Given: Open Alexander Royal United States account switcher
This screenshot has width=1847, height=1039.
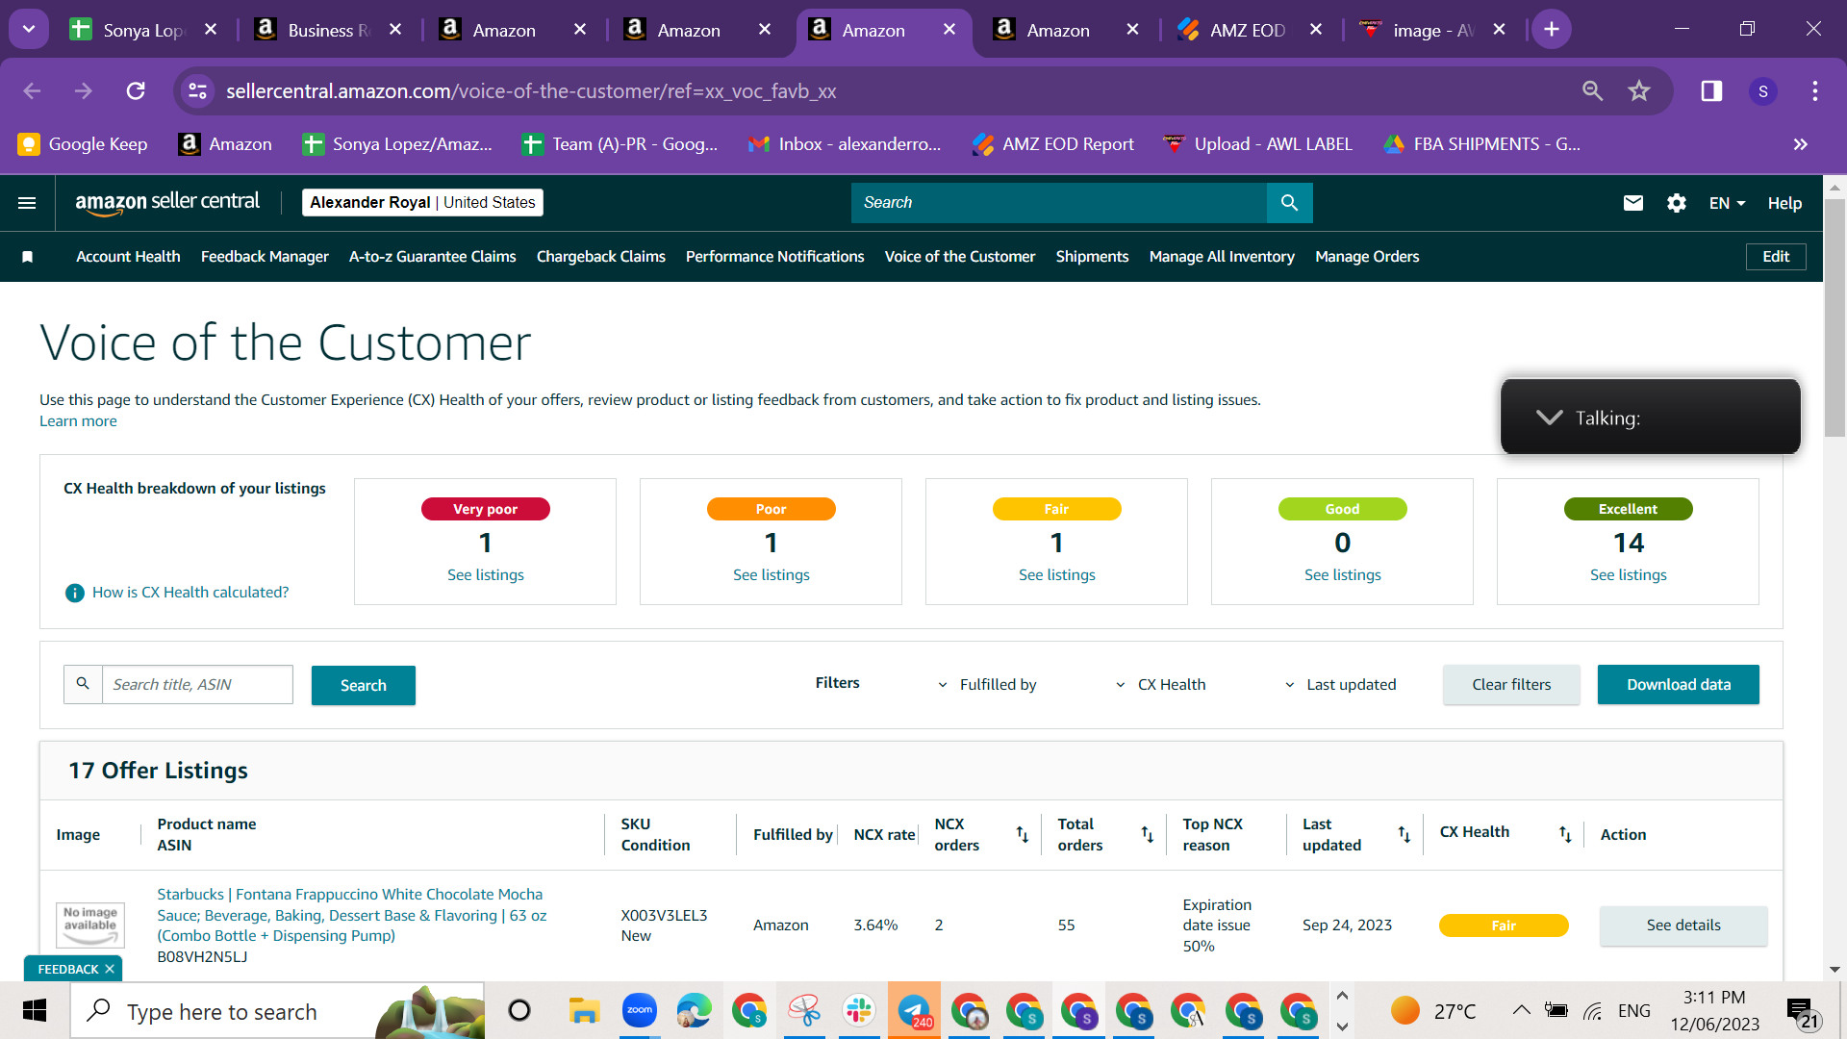Looking at the screenshot, I should 422,202.
